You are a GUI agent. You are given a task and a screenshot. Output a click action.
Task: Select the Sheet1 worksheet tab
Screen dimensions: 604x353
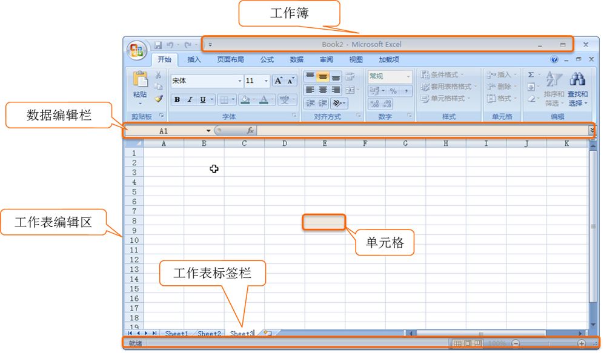[x=176, y=334]
